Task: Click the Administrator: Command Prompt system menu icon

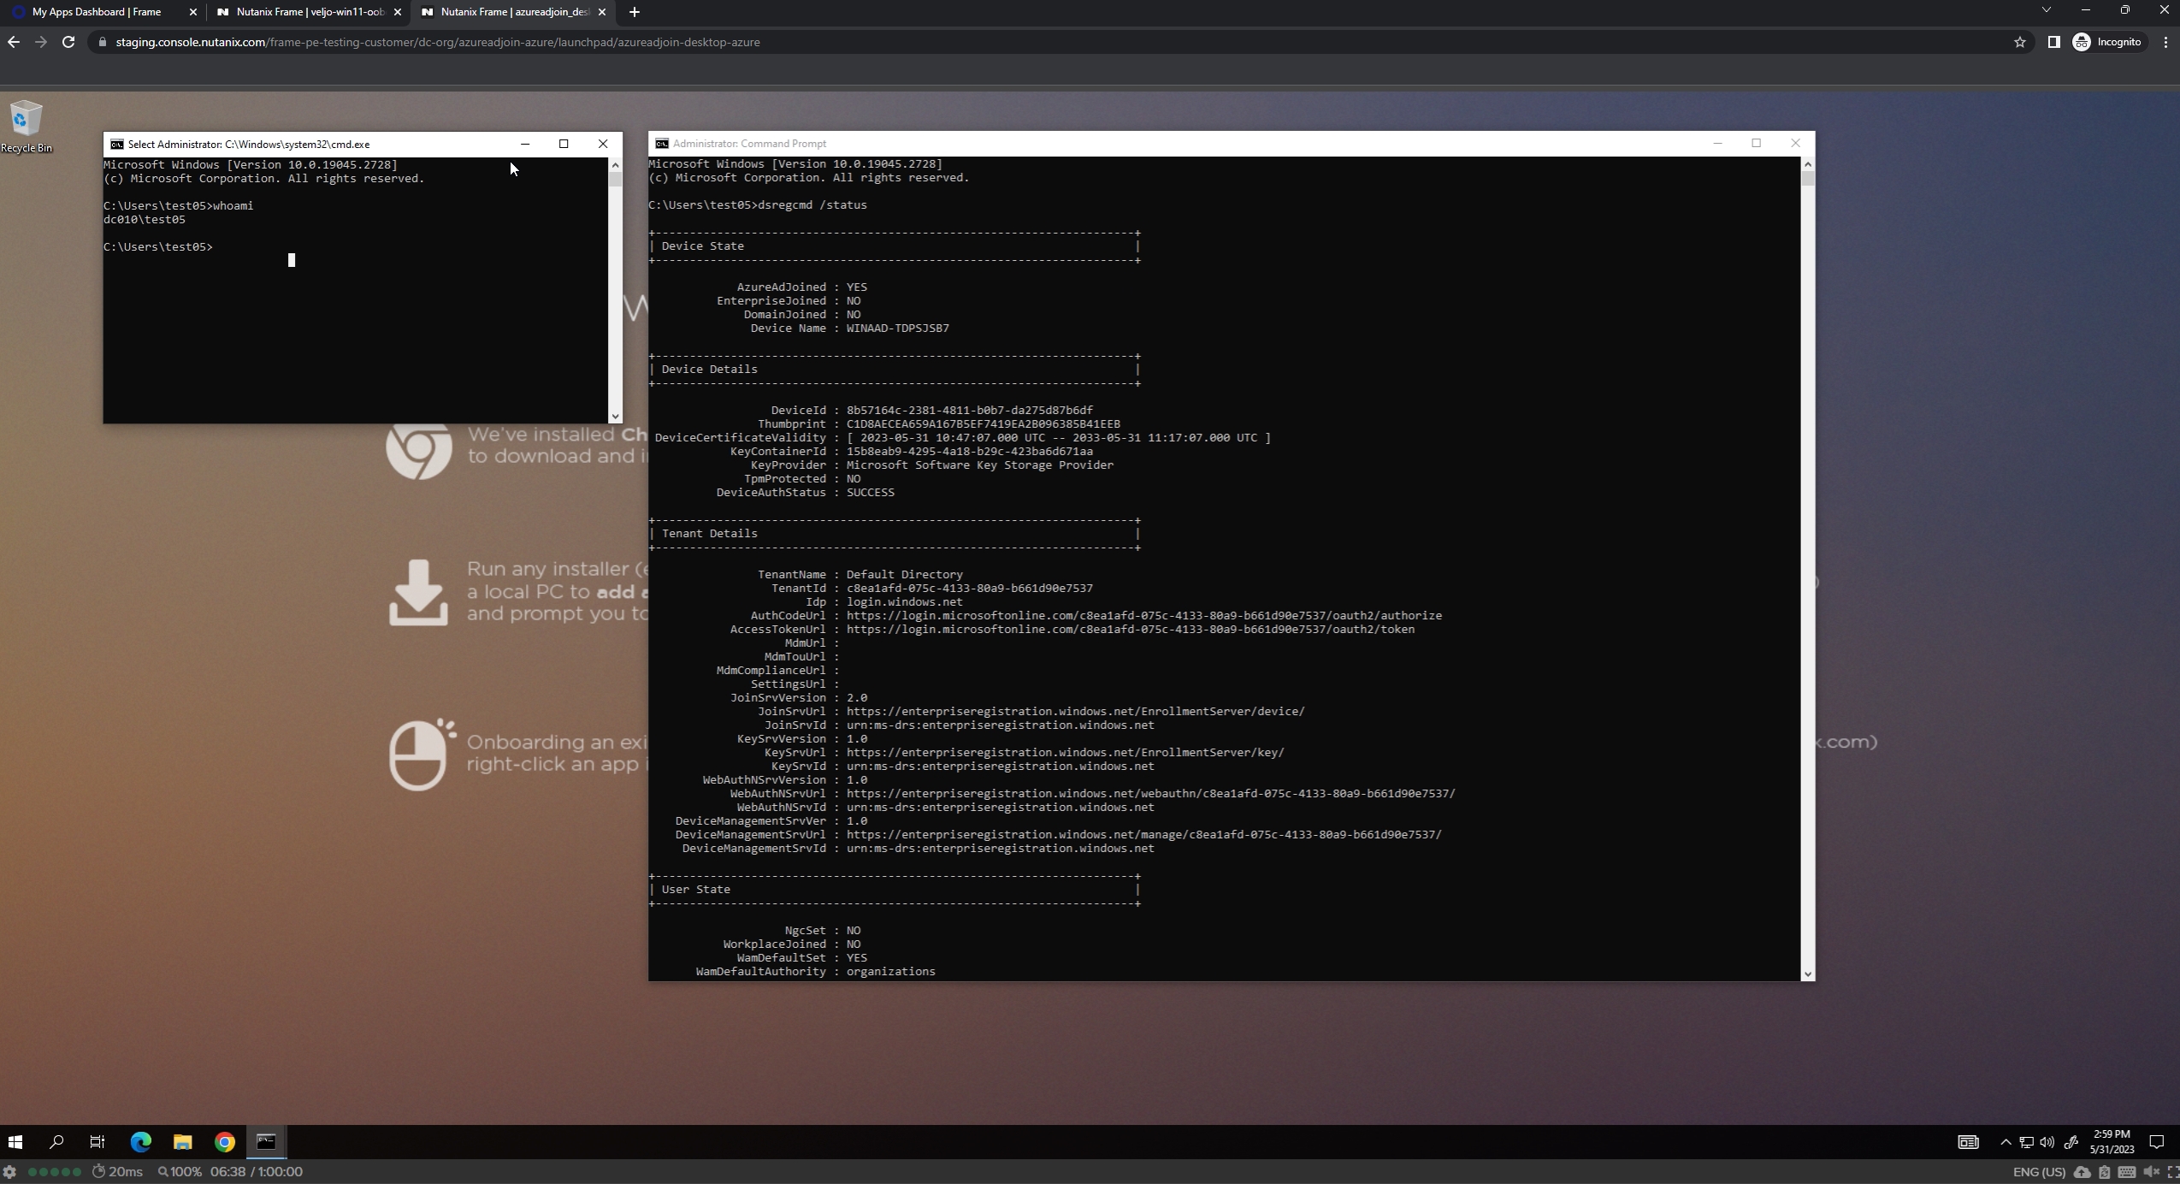Action: click(661, 144)
